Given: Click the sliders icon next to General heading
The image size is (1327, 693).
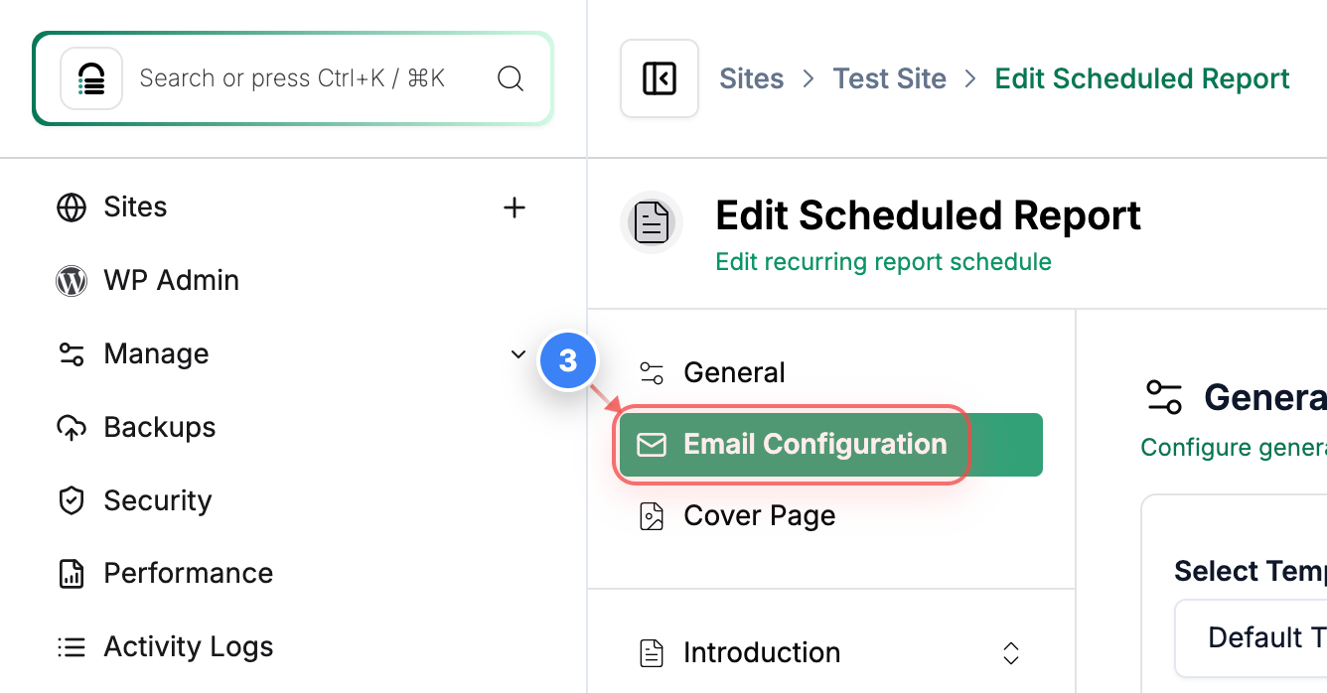Looking at the screenshot, I should (1164, 396).
